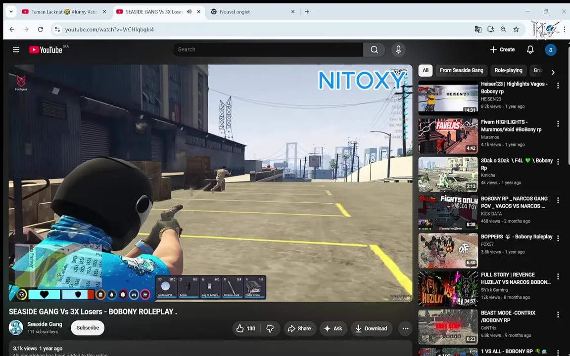Screen dimensions: 570x356
Task: Share the video
Action: tap(299, 328)
